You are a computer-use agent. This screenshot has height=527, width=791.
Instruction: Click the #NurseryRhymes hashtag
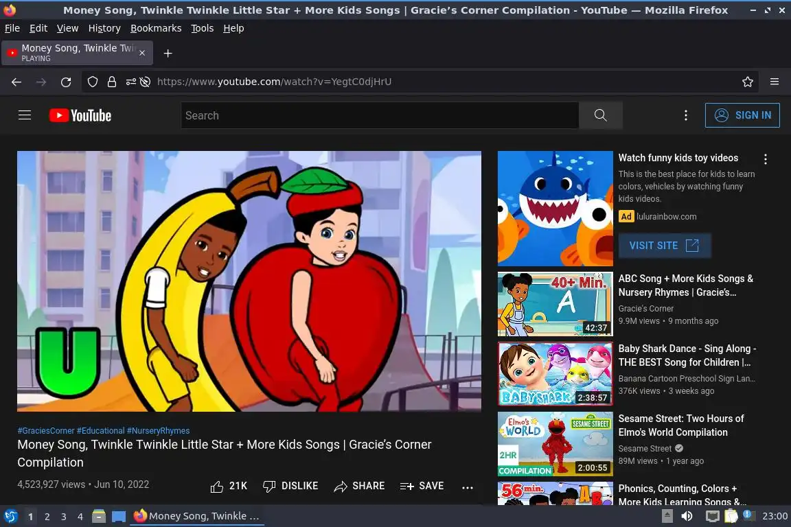tap(159, 431)
